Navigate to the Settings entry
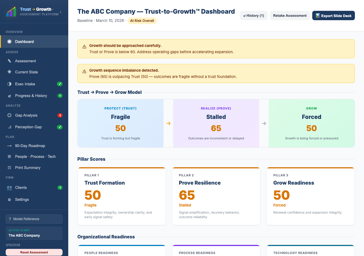The width and height of the screenshot is (364, 256). [22, 199]
